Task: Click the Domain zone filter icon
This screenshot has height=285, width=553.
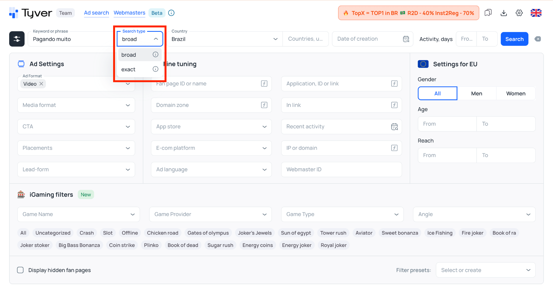Action: [x=264, y=105]
